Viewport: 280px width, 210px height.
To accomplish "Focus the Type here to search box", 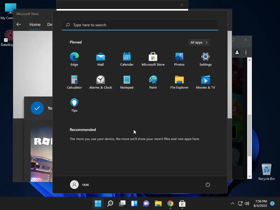I will tap(140, 25).
